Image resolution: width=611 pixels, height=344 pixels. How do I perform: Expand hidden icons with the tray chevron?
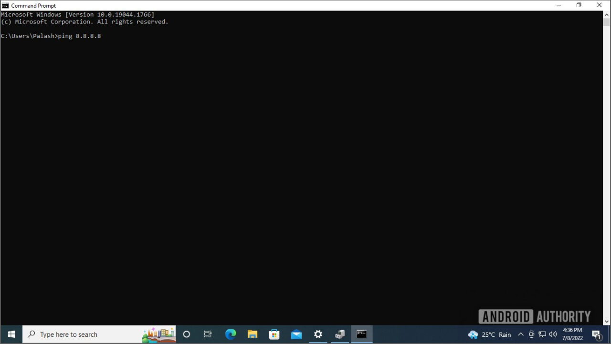click(x=520, y=334)
